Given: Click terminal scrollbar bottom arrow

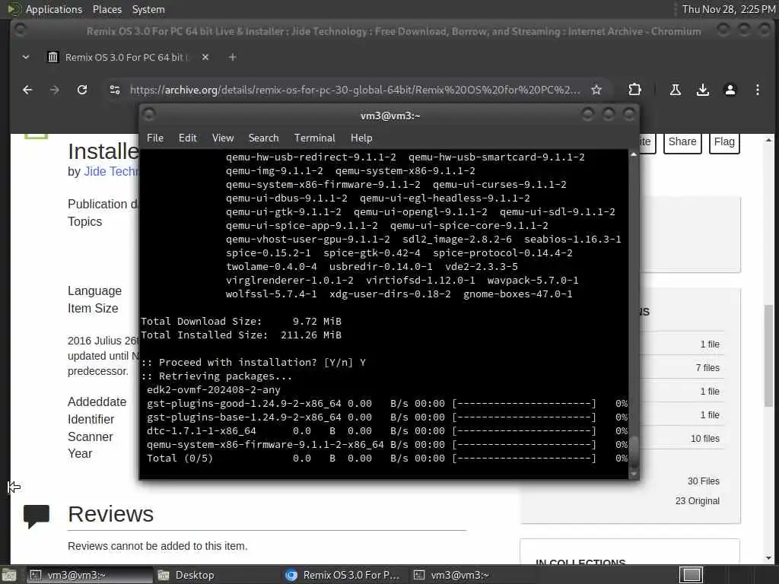Looking at the screenshot, I should pyautogui.click(x=634, y=474).
